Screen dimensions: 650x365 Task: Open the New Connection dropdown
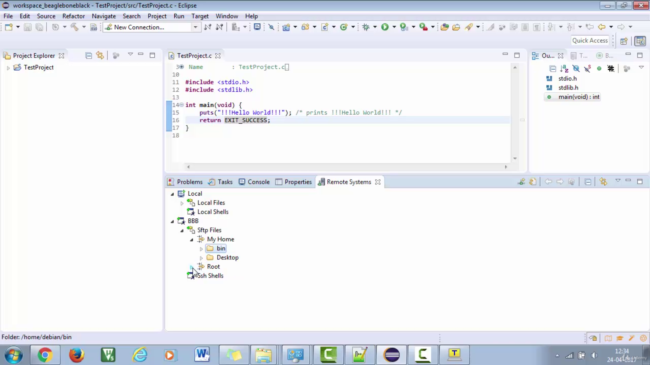point(195,27)
